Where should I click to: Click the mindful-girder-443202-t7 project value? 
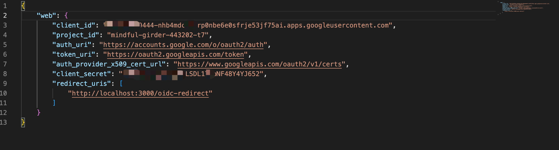(158, 35)
